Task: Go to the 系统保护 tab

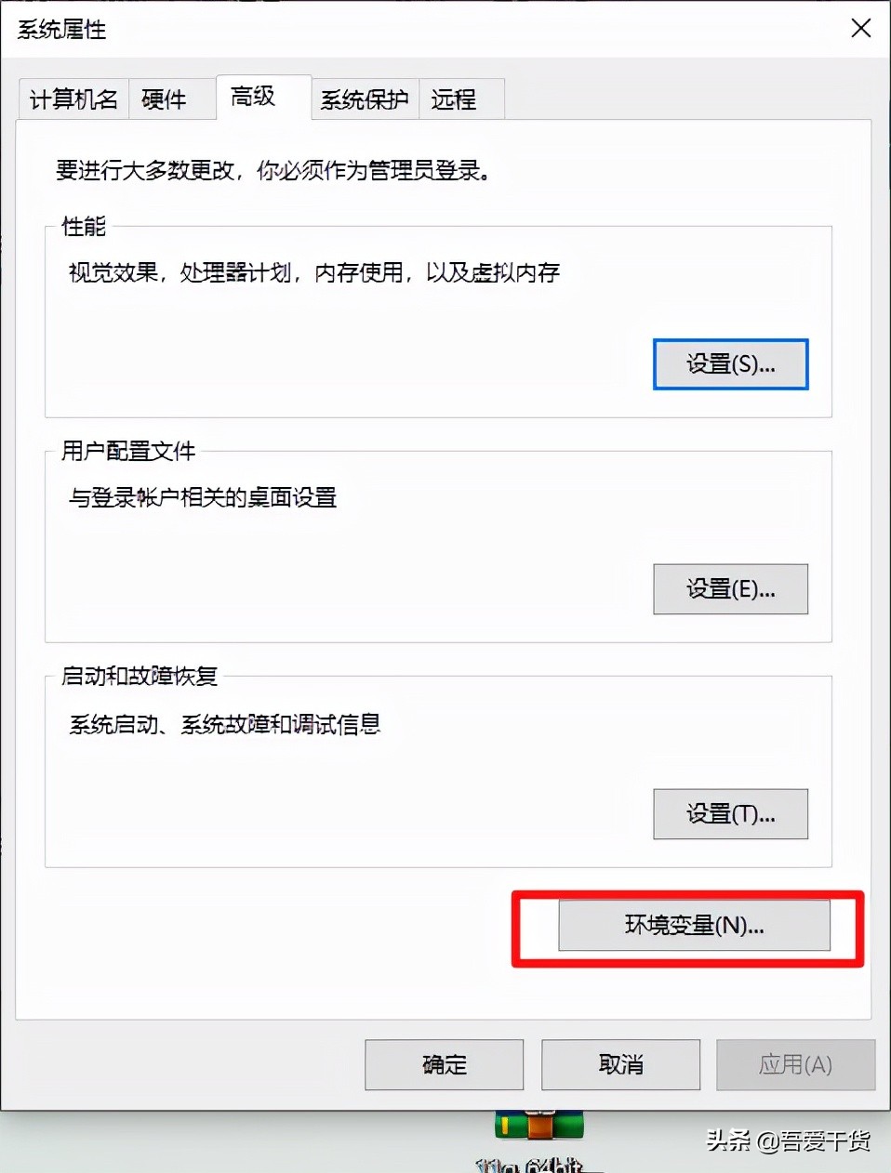Action: [365, 99]
